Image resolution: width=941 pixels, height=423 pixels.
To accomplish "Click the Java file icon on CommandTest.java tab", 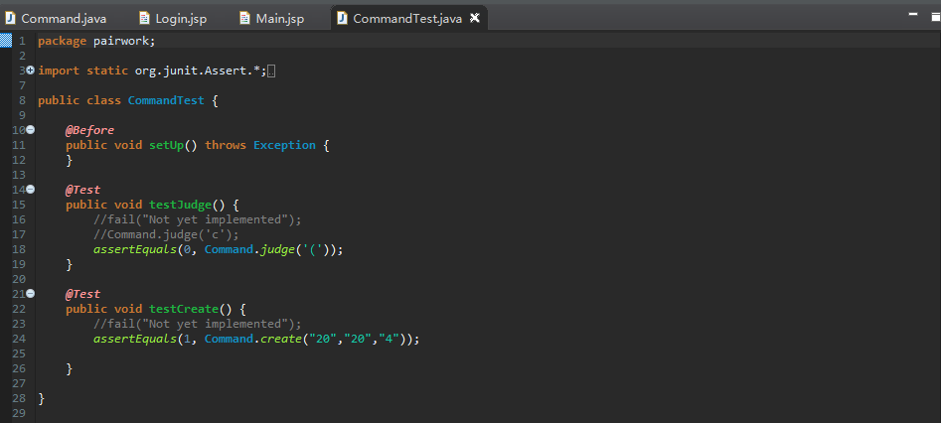I will [342, 18].
